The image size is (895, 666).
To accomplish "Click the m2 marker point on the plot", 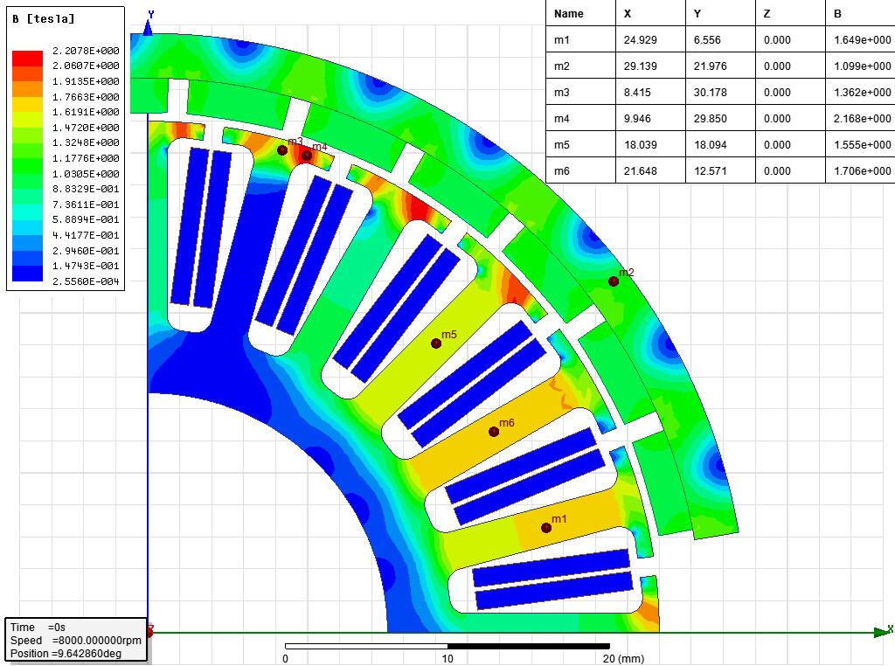I will pyautogui.click(x=614, y=281).
